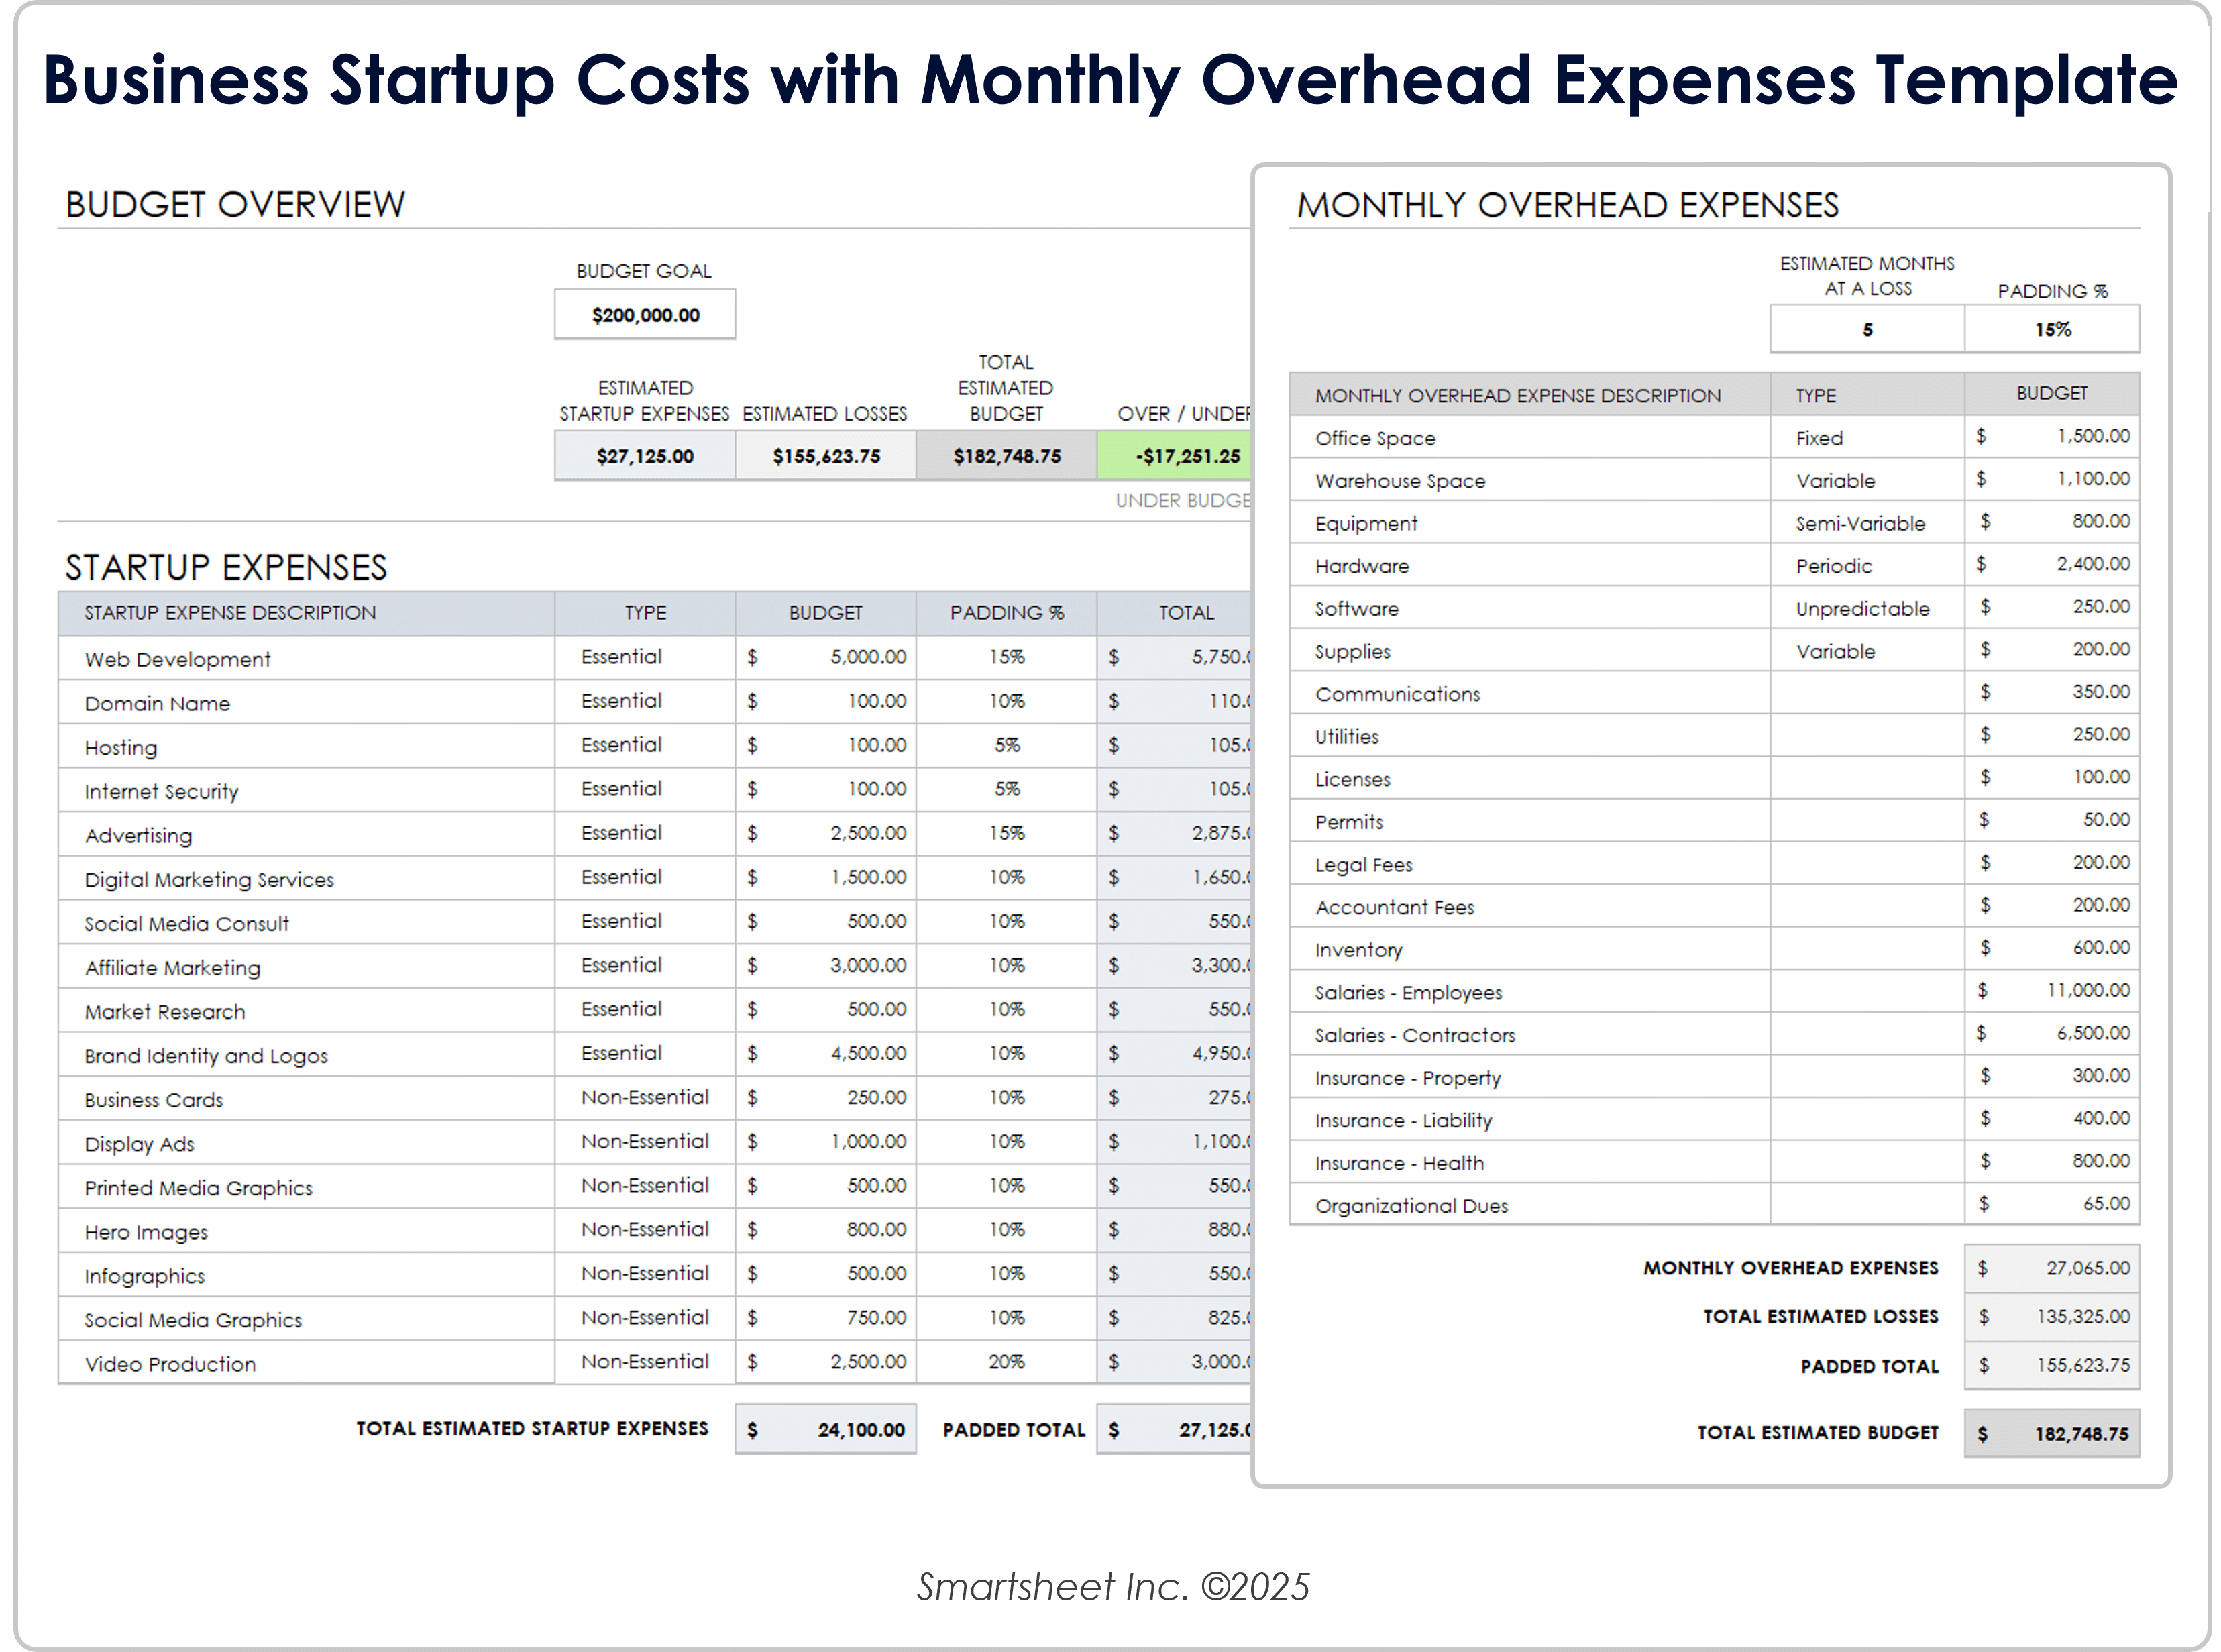Viewport: 2221px width, 1652px height.
Task: Select the overhead Padded Total 155,623.75 cell
Action: point(2052,1366)
